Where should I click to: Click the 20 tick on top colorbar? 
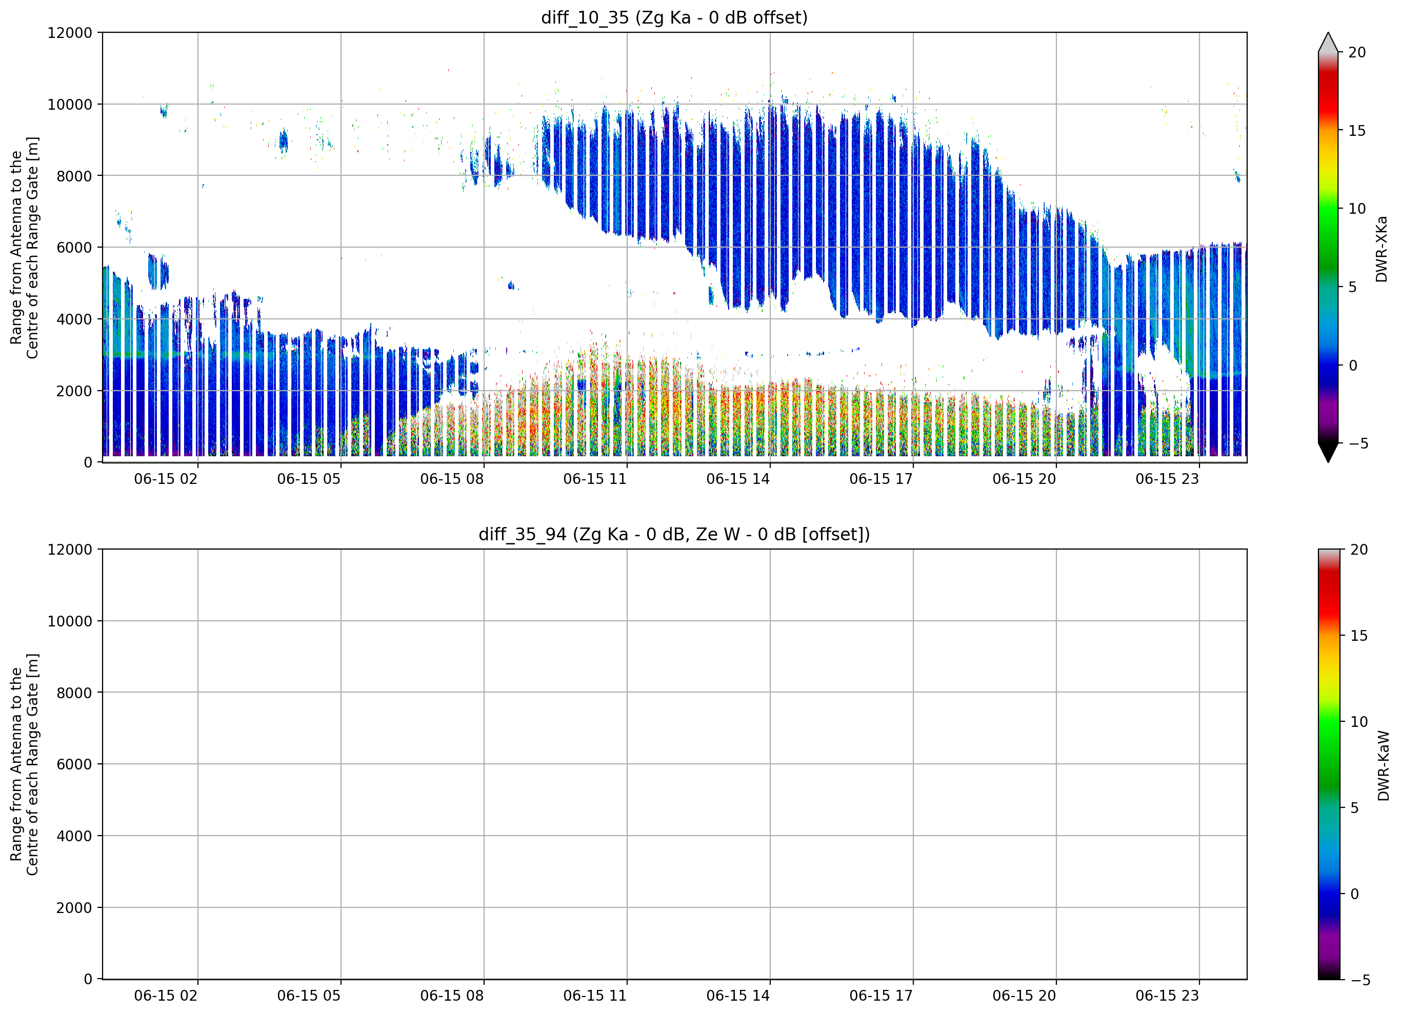[x=1357, y=52]
